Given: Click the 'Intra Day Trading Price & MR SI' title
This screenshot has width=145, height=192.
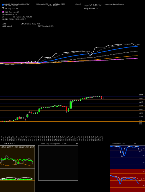Looking at the screenshot, I should (x=59, y=144).
